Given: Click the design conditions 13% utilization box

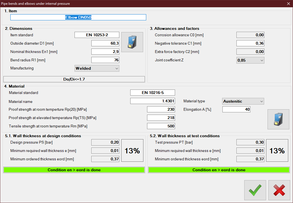Looking at the screenshot, I should (x=132, y=151).
